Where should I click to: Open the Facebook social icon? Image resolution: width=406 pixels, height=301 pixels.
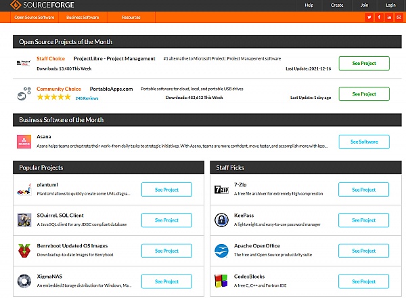[379, 17]
